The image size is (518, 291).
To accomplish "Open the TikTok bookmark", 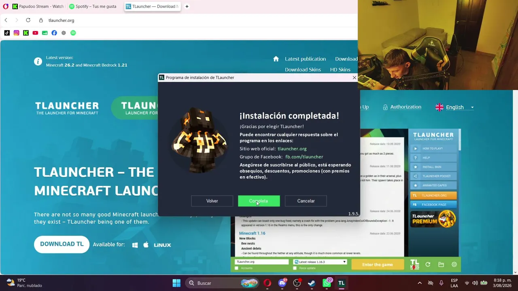I will [7, 33].
